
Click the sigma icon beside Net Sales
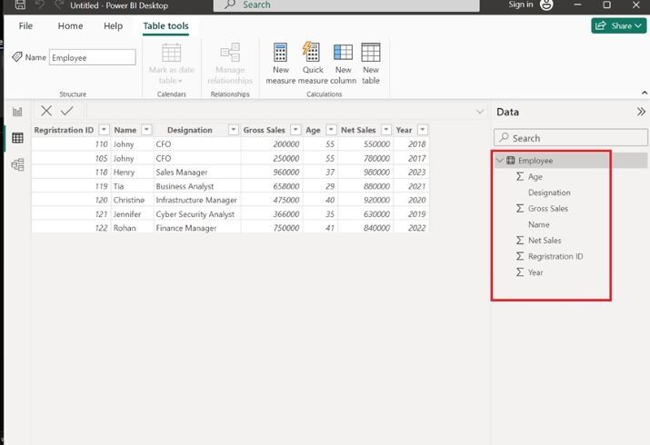tap(520, 241)
